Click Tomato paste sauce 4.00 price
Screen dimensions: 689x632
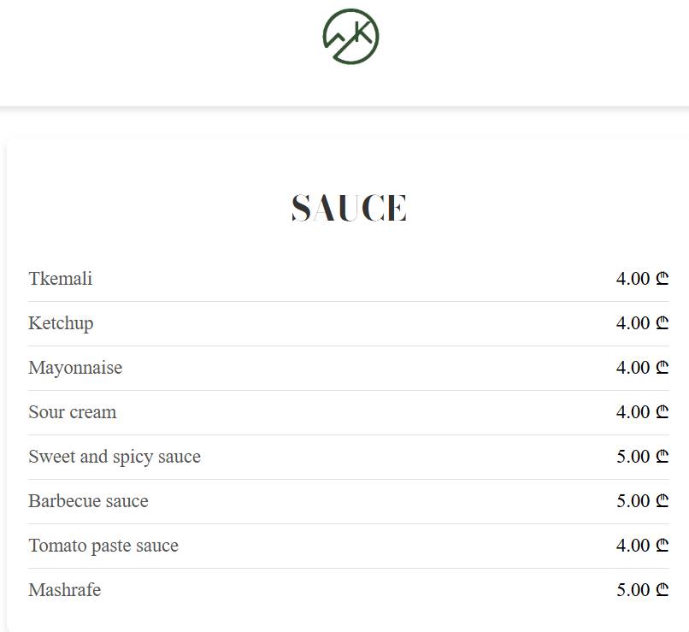click(643, 546)
